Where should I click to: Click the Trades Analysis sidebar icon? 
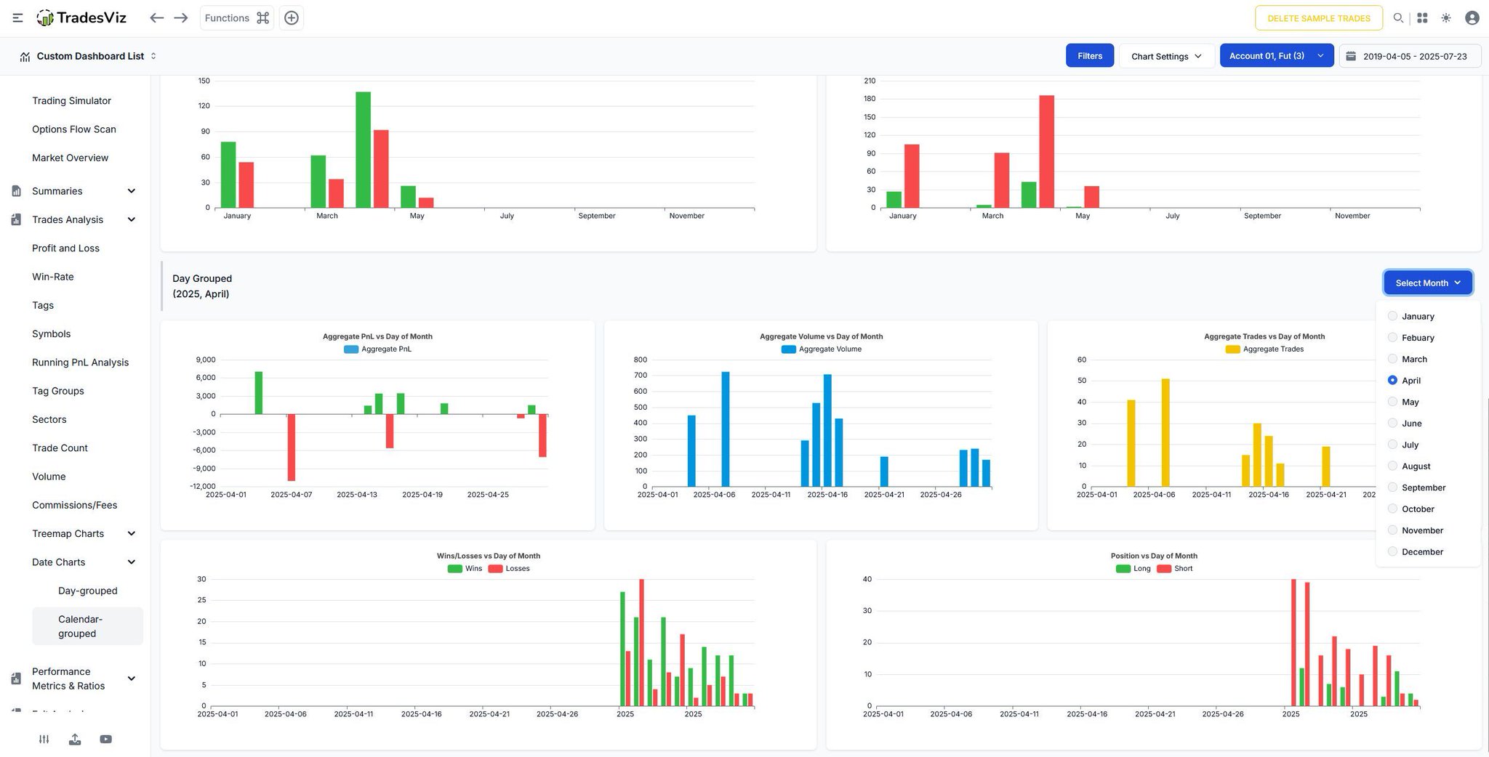coord(16,219)
